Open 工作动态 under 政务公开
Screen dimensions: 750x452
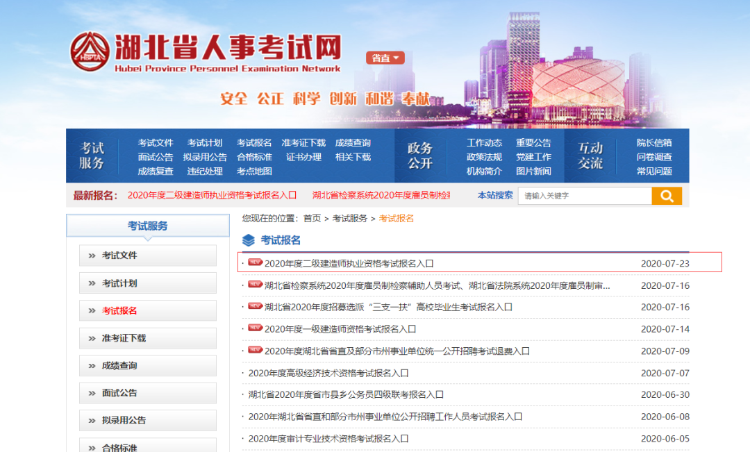click(484, 142)
